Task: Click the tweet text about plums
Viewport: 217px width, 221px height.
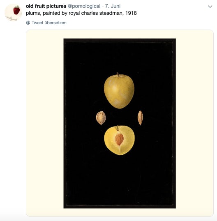Action: pos(81,13)
